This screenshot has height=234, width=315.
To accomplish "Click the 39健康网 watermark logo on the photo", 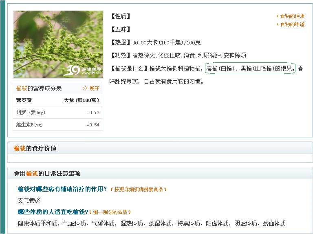I will tap(83, 71).
